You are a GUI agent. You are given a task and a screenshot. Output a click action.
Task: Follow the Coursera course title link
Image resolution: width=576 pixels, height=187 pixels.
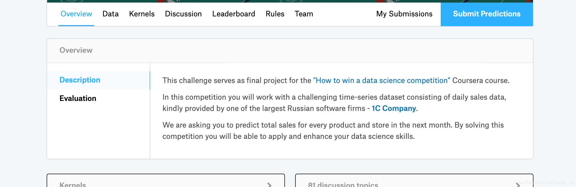pos(382,80)
